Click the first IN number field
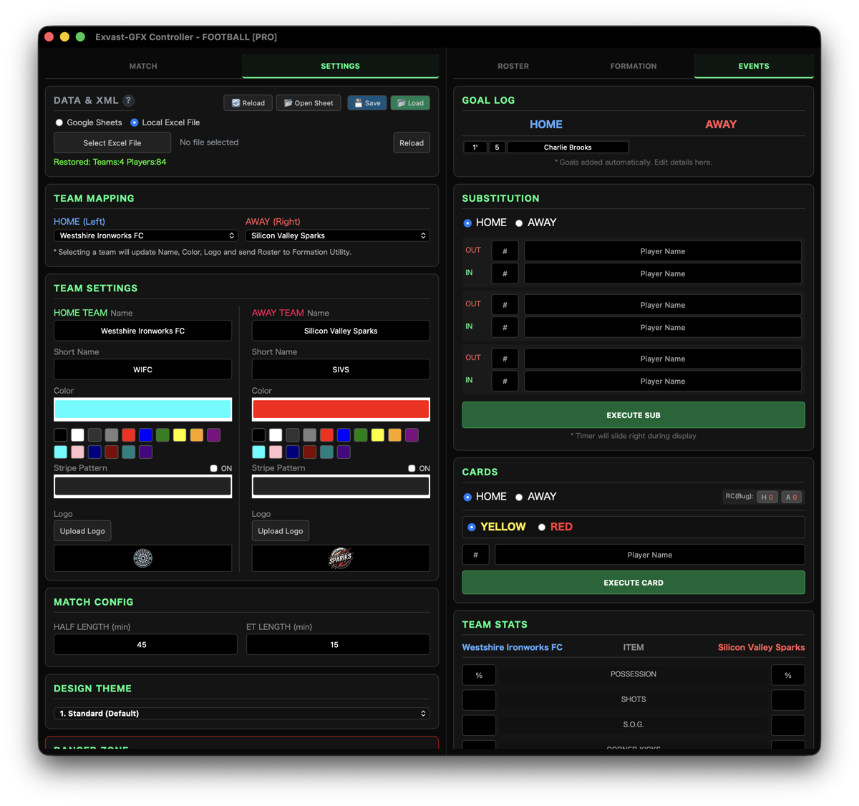Screen dimensions: 859x806 (x=505, y=273)
